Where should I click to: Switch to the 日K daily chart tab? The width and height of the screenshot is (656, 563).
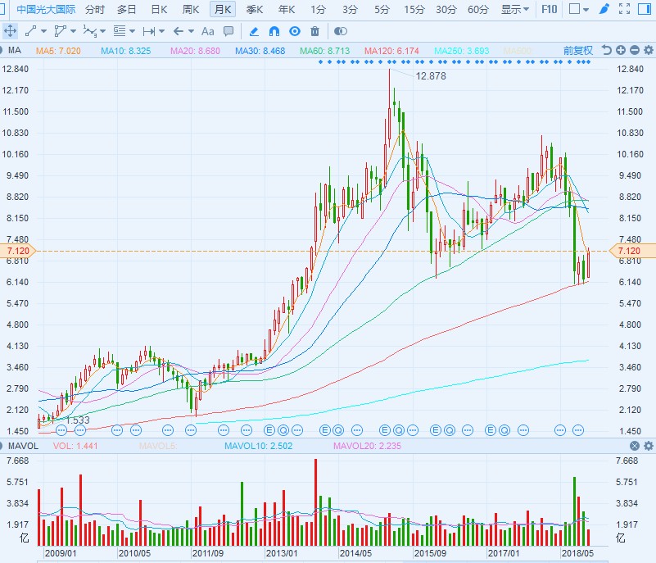tap(159, 10)
